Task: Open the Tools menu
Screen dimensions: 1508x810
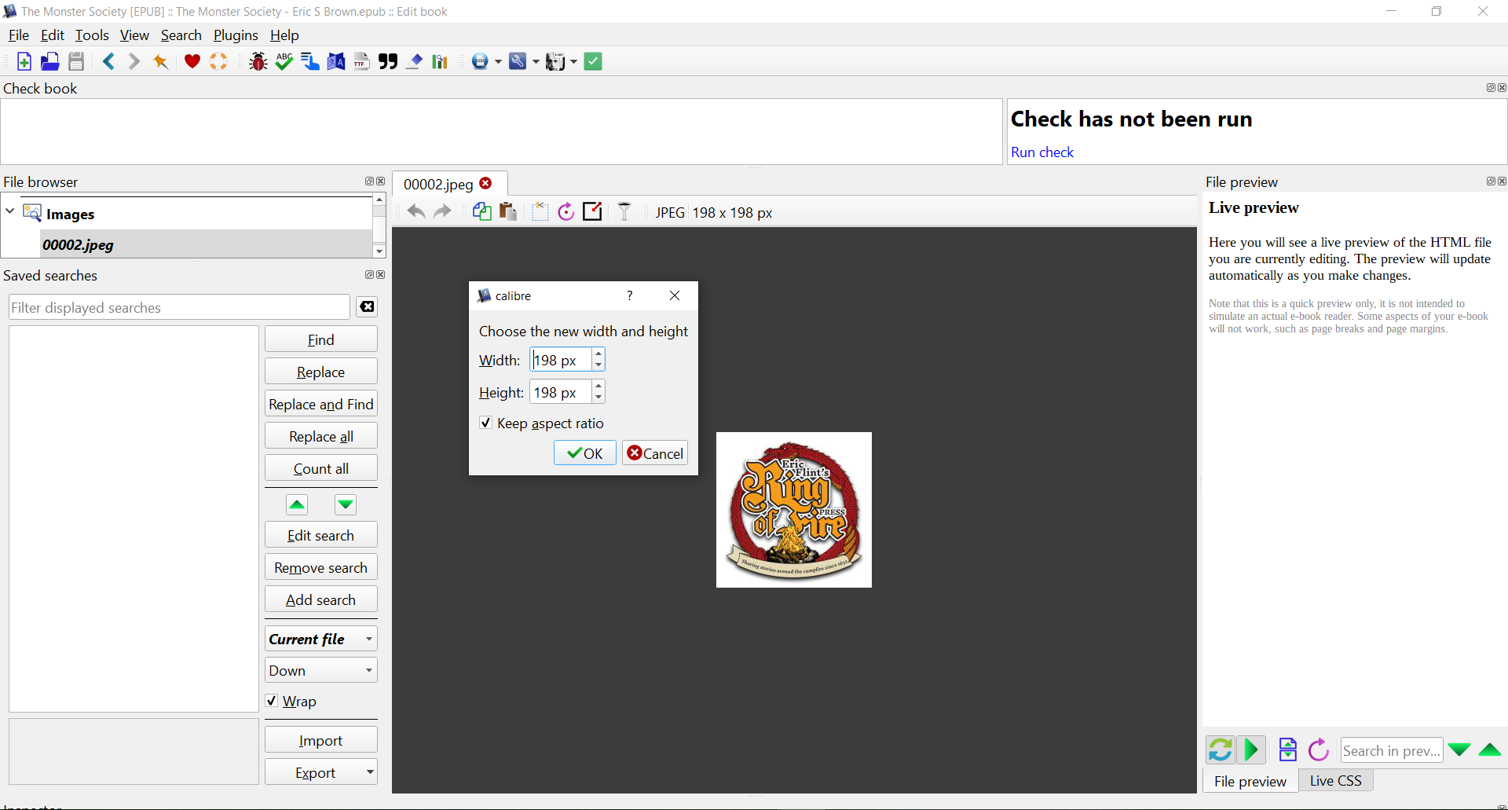Action: point(92,35)
